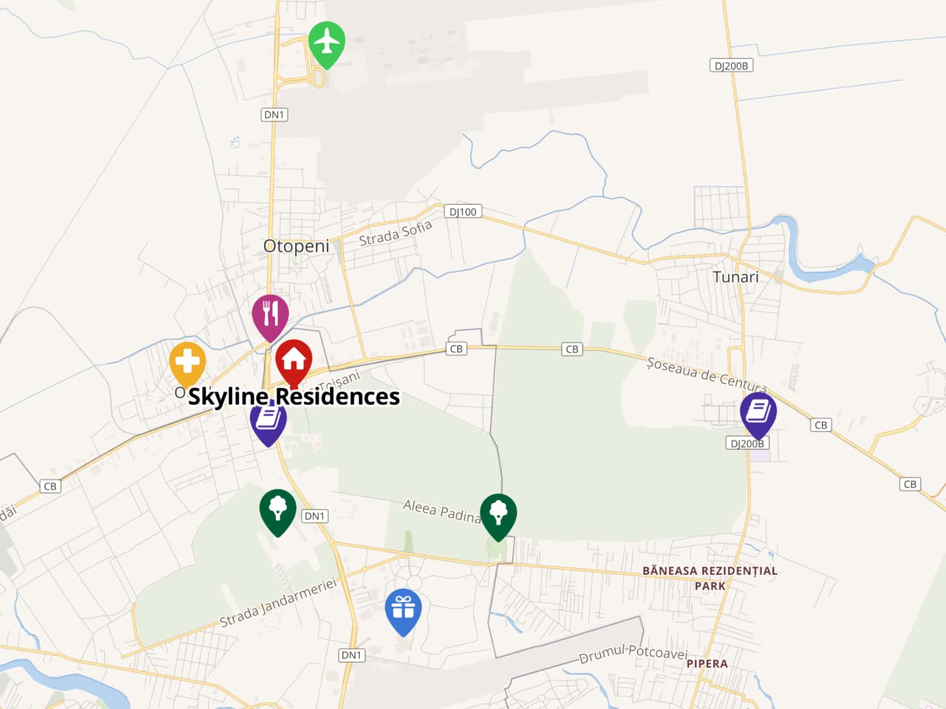Select the green tree marker beside DN1

[278, 513]
